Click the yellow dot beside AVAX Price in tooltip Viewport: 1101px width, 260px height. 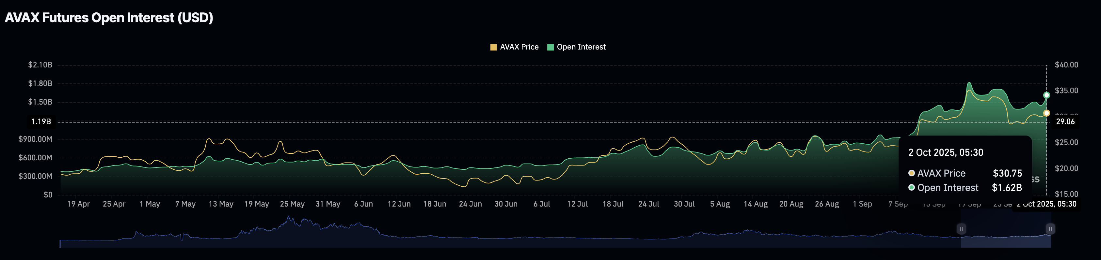click(911, 173)
